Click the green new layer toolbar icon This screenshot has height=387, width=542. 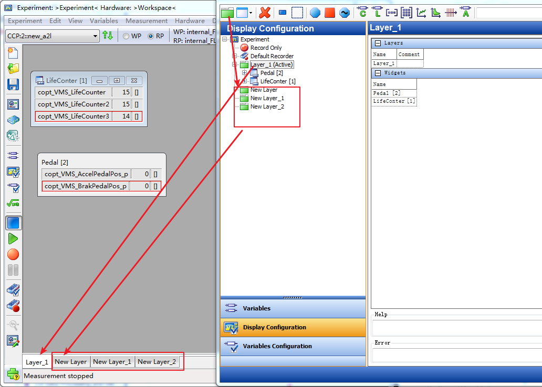click(x=227, y=13)
